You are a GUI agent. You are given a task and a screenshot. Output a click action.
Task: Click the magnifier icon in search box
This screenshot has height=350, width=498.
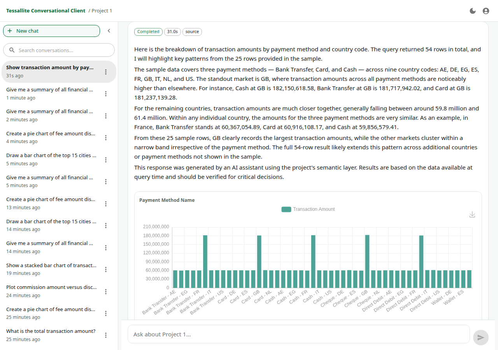click(12, 50)
